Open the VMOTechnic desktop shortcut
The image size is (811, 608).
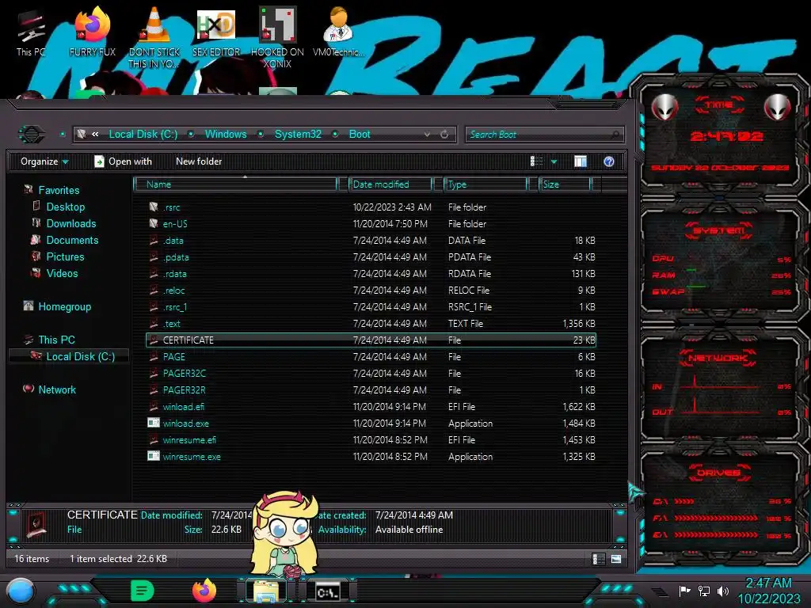338,32
